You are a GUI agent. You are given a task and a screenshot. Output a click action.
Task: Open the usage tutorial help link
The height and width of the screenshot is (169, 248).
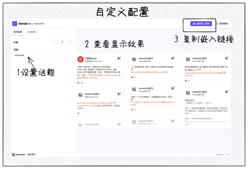[x=222, y=24]
